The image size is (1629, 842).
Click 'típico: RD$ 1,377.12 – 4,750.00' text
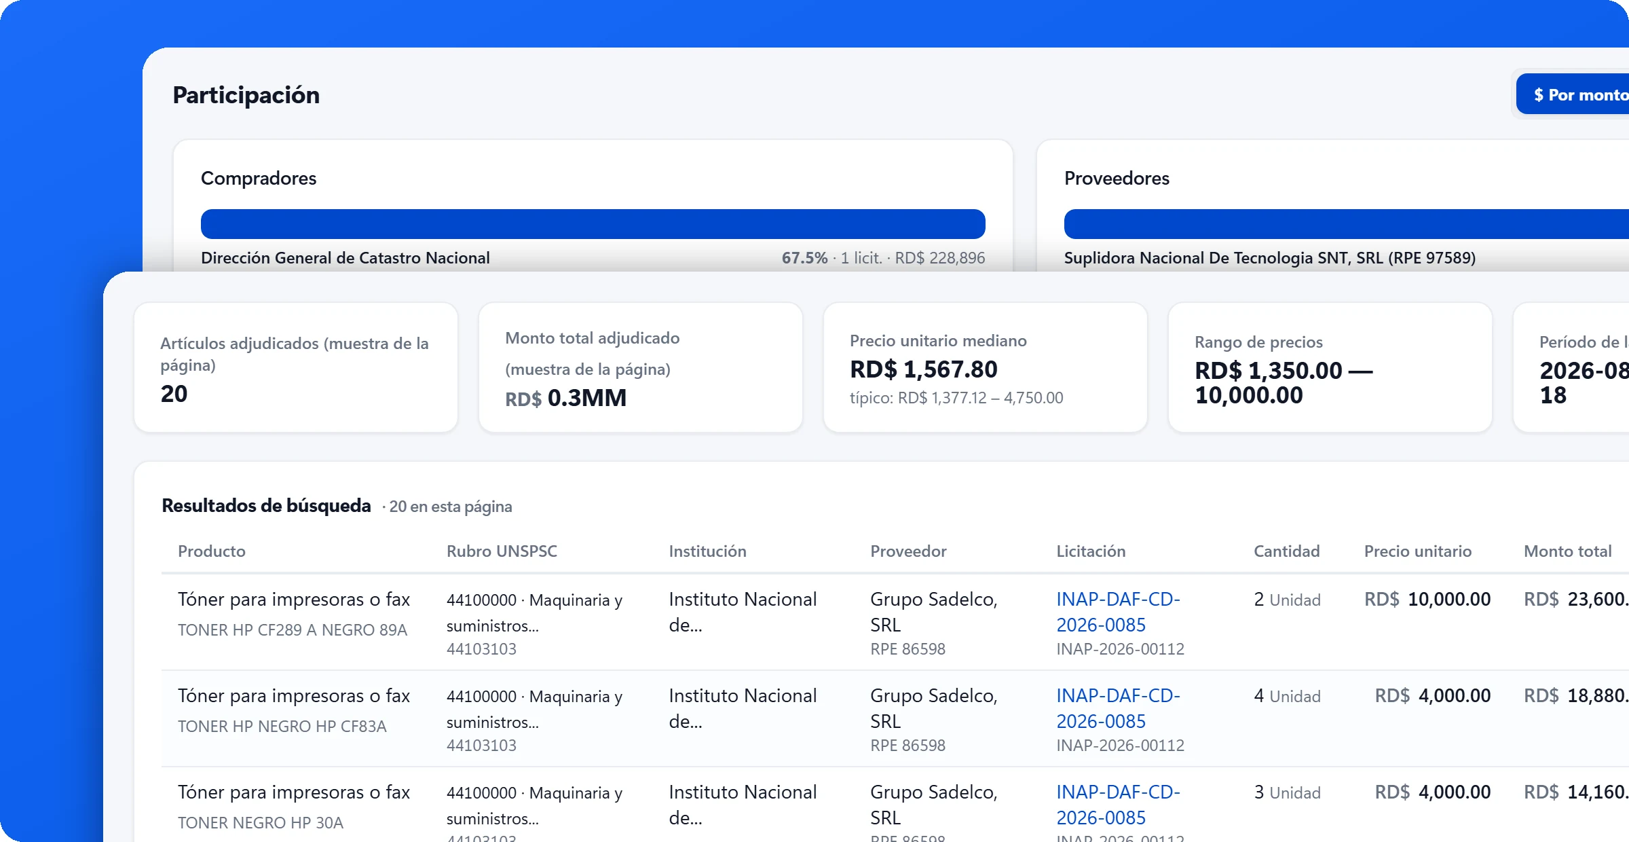click(x=956, y=398)
